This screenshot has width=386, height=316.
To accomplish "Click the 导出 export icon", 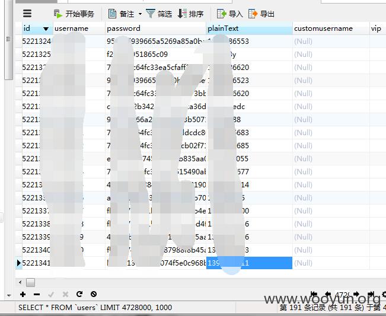I will coord(253,14).
